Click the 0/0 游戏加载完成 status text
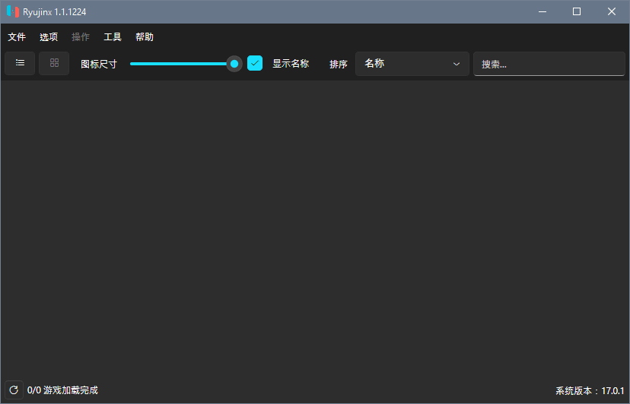Viewport: 630px width, 404px height. (x=62, y=390)
